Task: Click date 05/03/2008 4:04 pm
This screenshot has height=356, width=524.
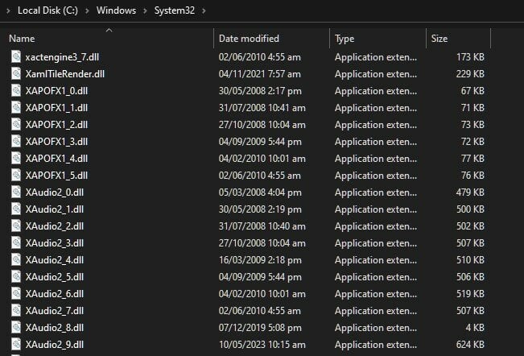Action: click(x=260, y=192)
